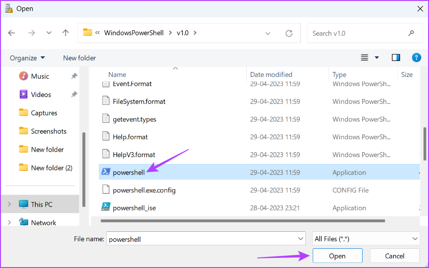The width and height of the screenshot is (429, 268).
Task: Open the Captures folder in sidebar
Action: tap(44, 113)
